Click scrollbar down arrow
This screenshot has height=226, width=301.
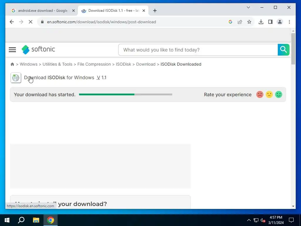tap(293, 206)
